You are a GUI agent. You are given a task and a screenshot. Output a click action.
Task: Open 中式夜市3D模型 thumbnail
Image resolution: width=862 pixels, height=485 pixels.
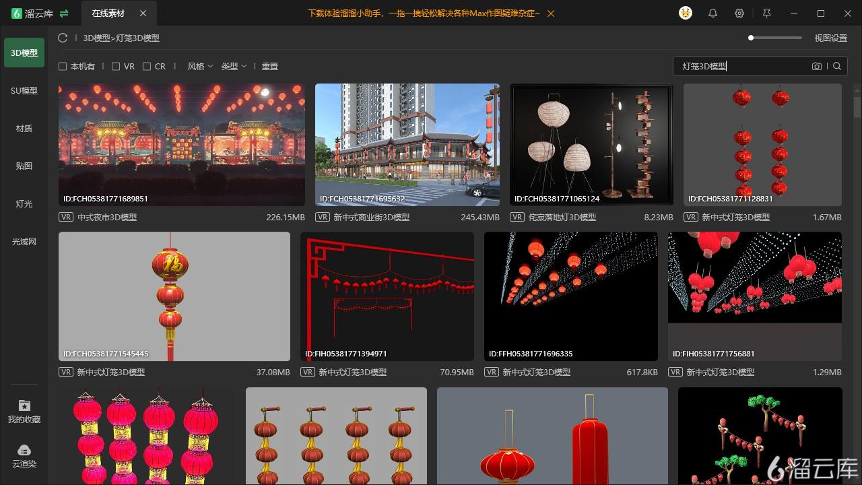point(182,145)
